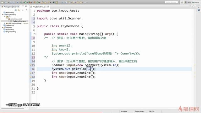Screen dimensions: 201x113
Task: Click the Open Type toolbar icon
Action: tap(42, 2)
